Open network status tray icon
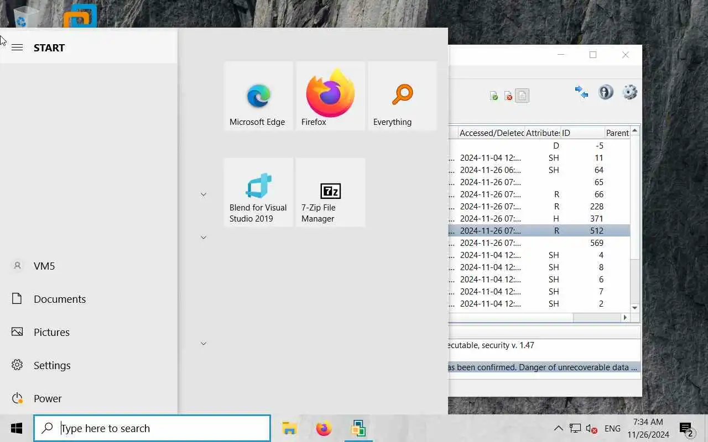The width and height of the screenshot is (708, 442). click(x=575, y=428)
